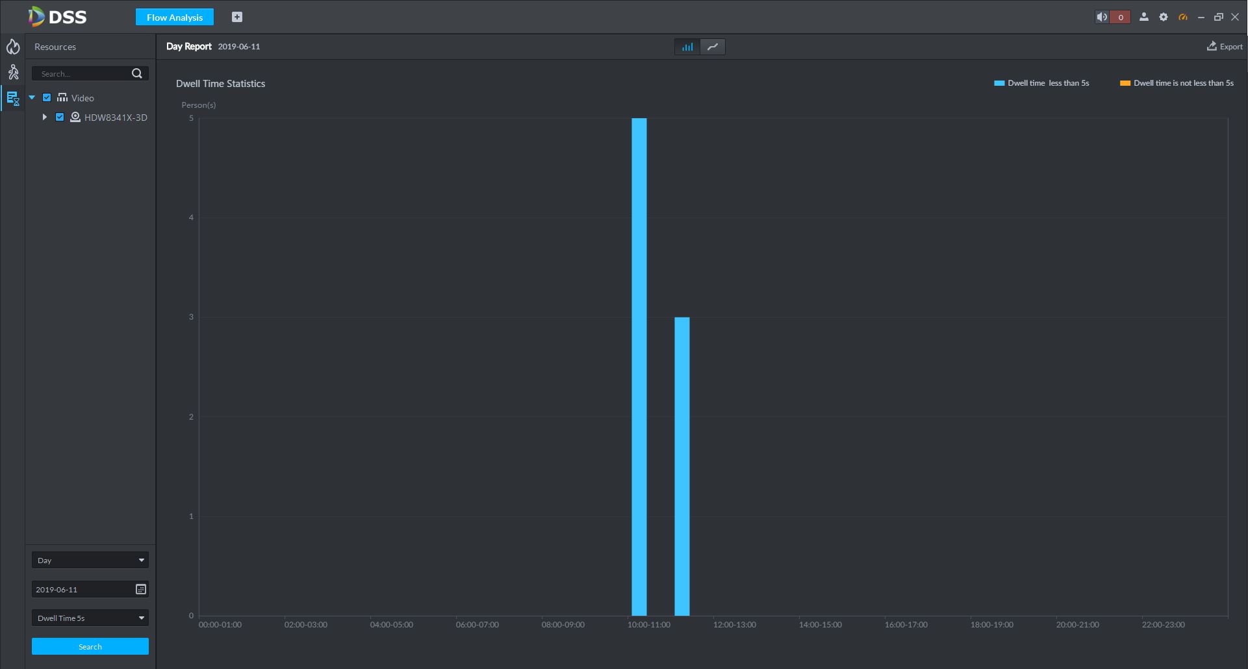This screenshot has width=1248, height=669.
Task: Switch to line chart view
Action: (x=713, y=47)
